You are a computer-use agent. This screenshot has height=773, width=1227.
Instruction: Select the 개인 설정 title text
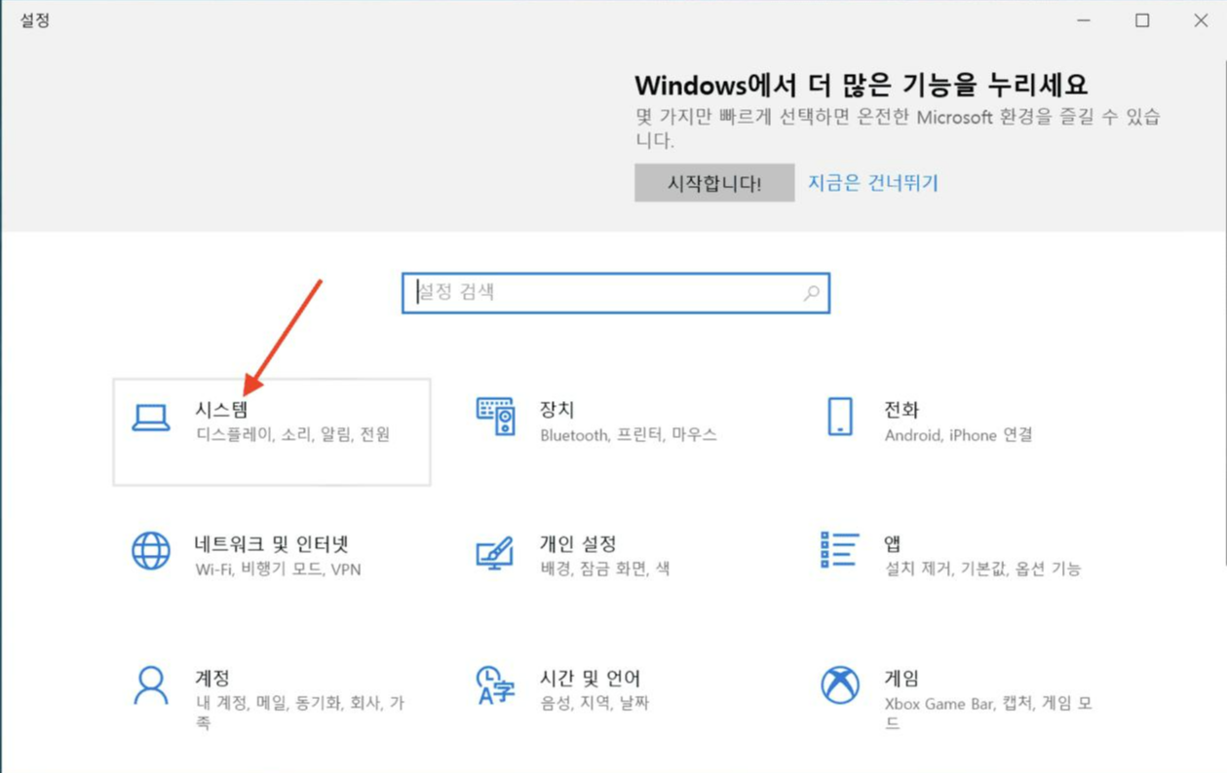pos(578,544)
